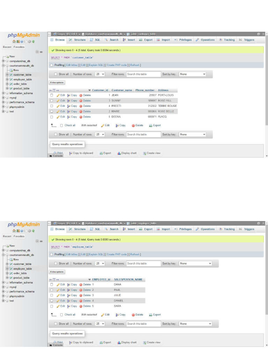
Task: Click Search this table field above customer rows
Action: click(143, 74)
